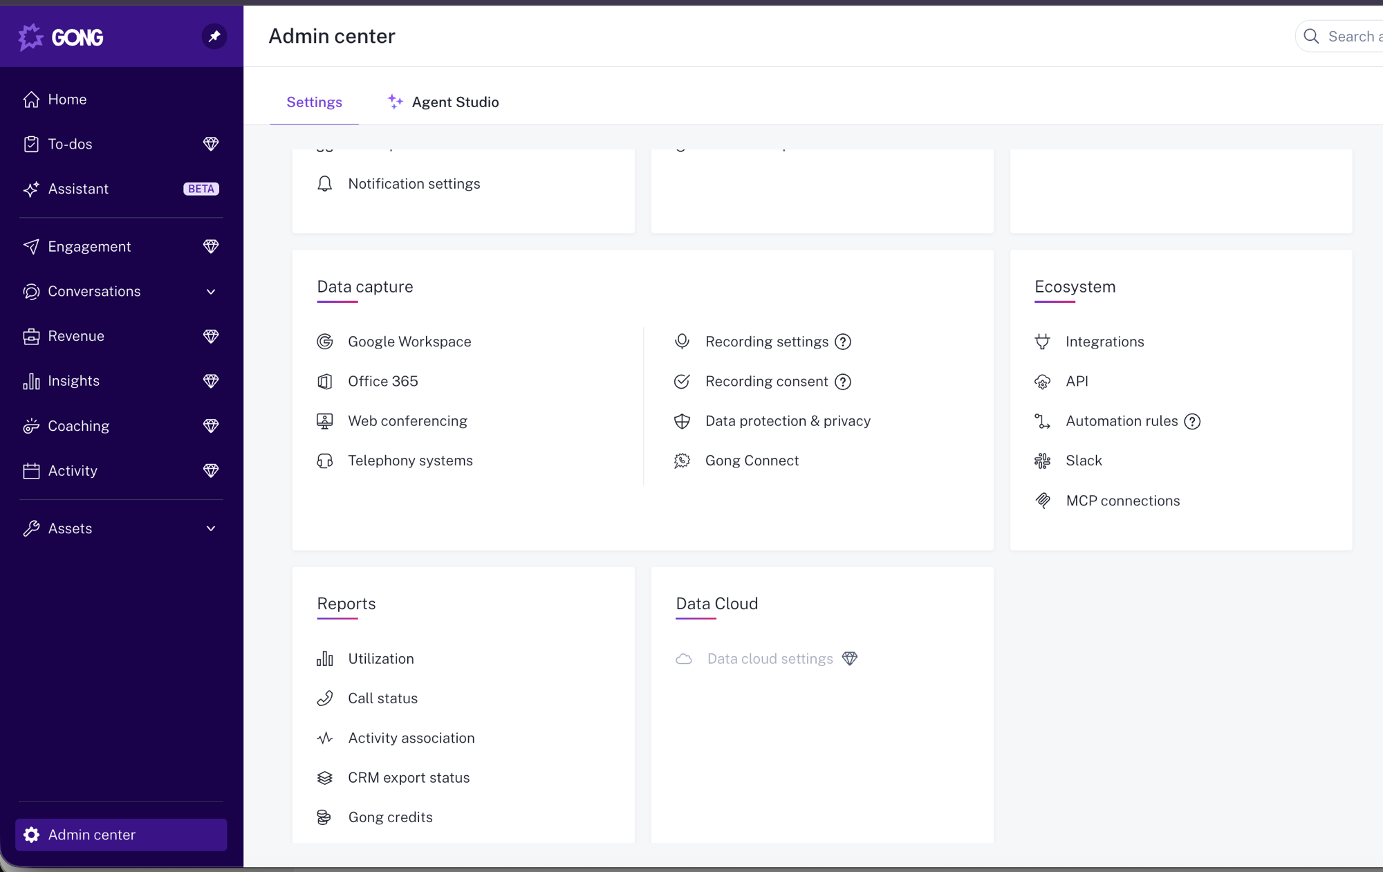
Task: Click the Notification settings bell icon
Action: [x=324, y=184]
